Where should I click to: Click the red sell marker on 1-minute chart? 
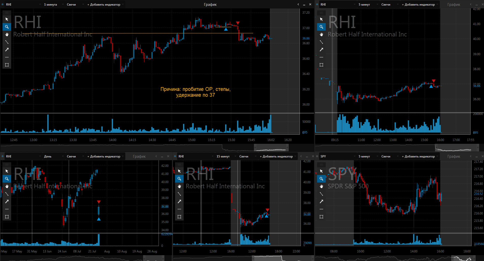[x=238, y=23]
